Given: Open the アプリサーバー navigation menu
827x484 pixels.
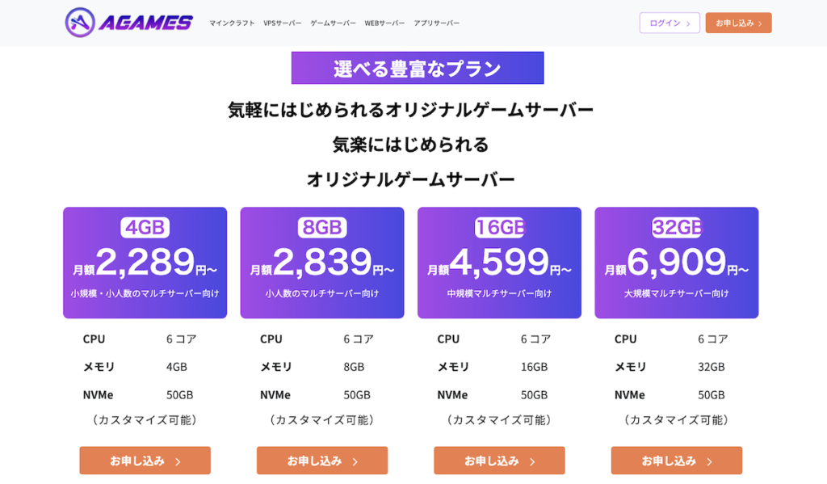Looking at the screenshot, I should (436, 23).
